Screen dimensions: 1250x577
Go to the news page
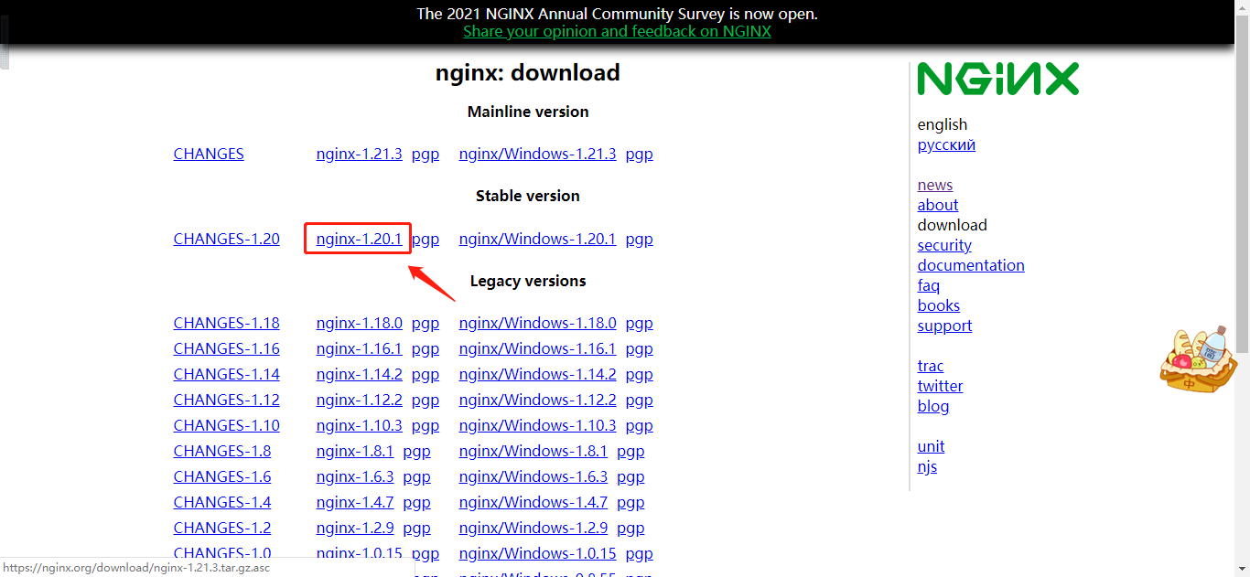click(935, 185)
